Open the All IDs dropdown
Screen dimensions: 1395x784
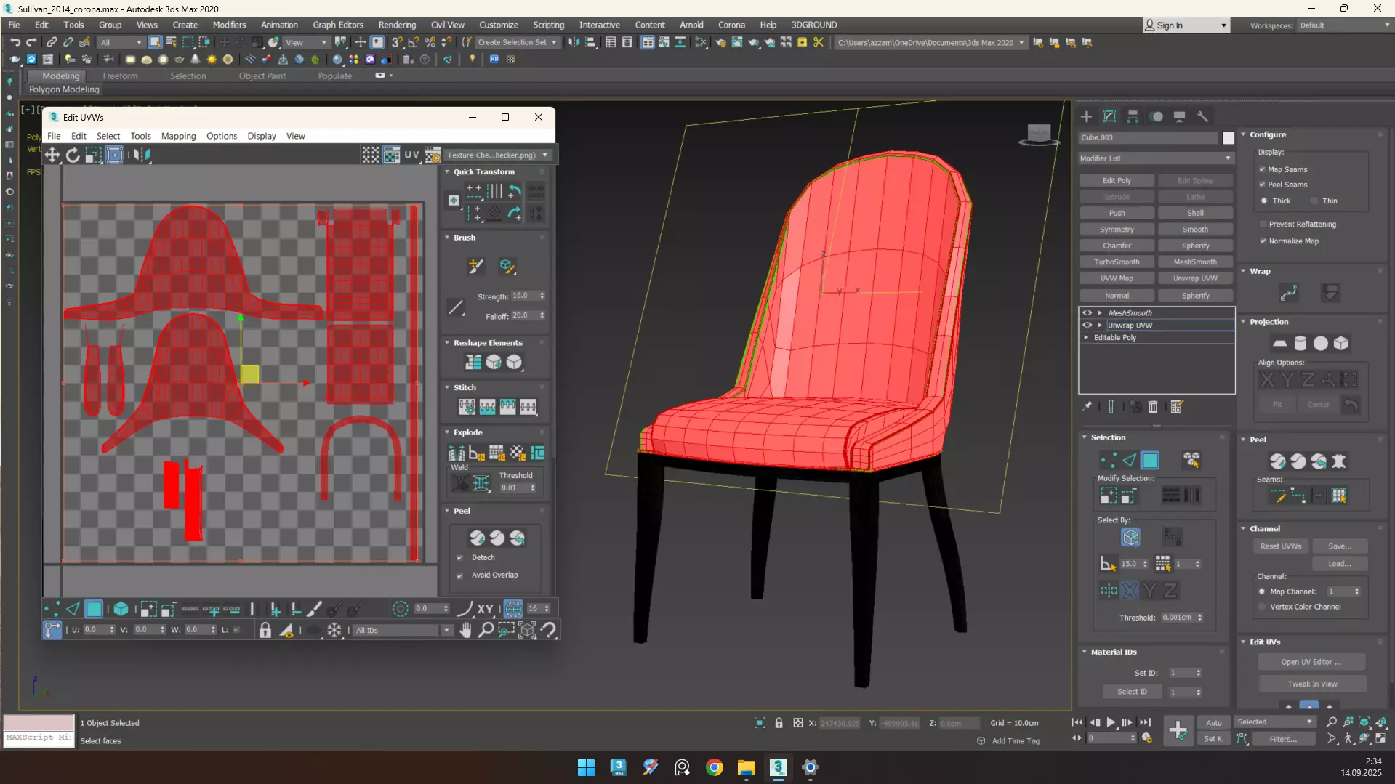click(403, 631)
